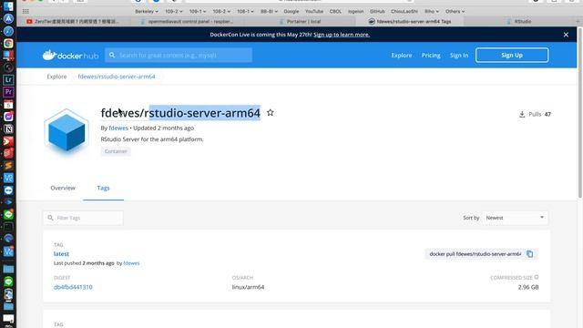Open the 108-2 bookmarks folder
Screen dimensions: 583x328
pyautogui.click(x=221, y=12)
